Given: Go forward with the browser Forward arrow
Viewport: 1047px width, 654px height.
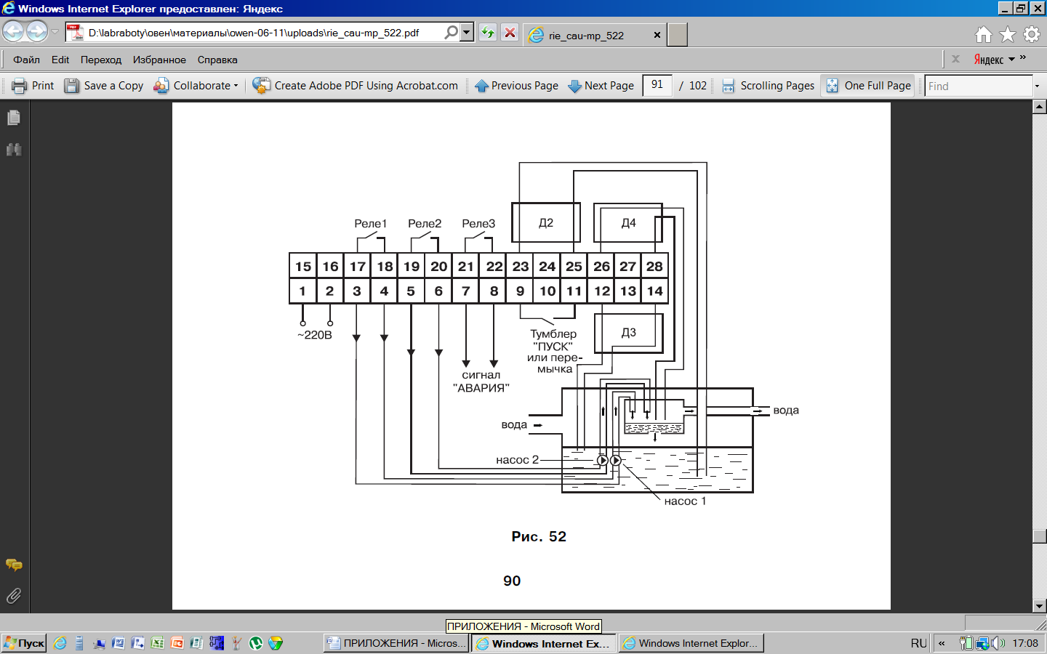Looking at the screenshot, I should [37, 32].
